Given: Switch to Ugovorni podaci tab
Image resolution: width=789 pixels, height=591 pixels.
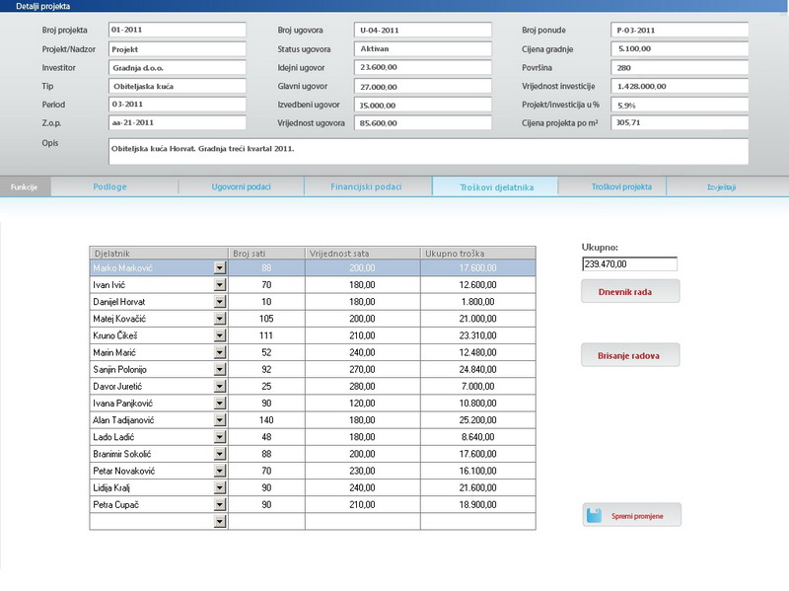Looking at the screenshot, I should pos(241,186).
